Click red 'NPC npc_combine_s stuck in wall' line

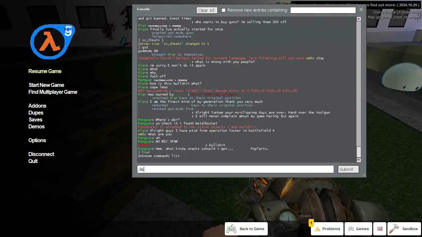click(x=218, y=91)
